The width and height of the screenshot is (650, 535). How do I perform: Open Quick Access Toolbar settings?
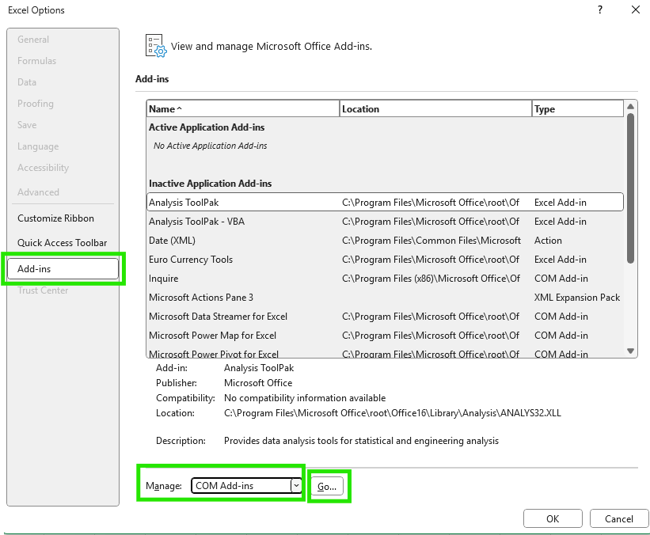point(63,243)
